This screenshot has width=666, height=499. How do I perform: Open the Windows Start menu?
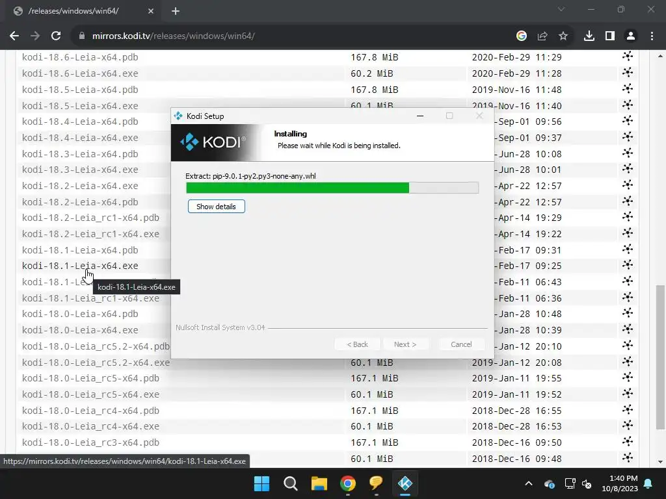click(x=261, y=483)
